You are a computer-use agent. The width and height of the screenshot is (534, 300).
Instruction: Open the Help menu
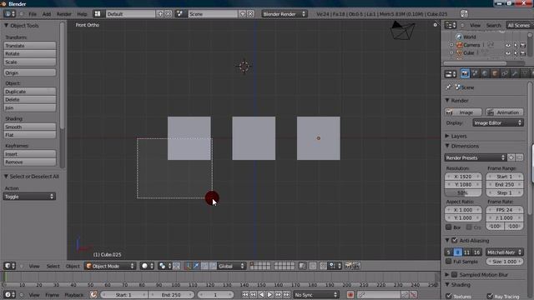82,14
